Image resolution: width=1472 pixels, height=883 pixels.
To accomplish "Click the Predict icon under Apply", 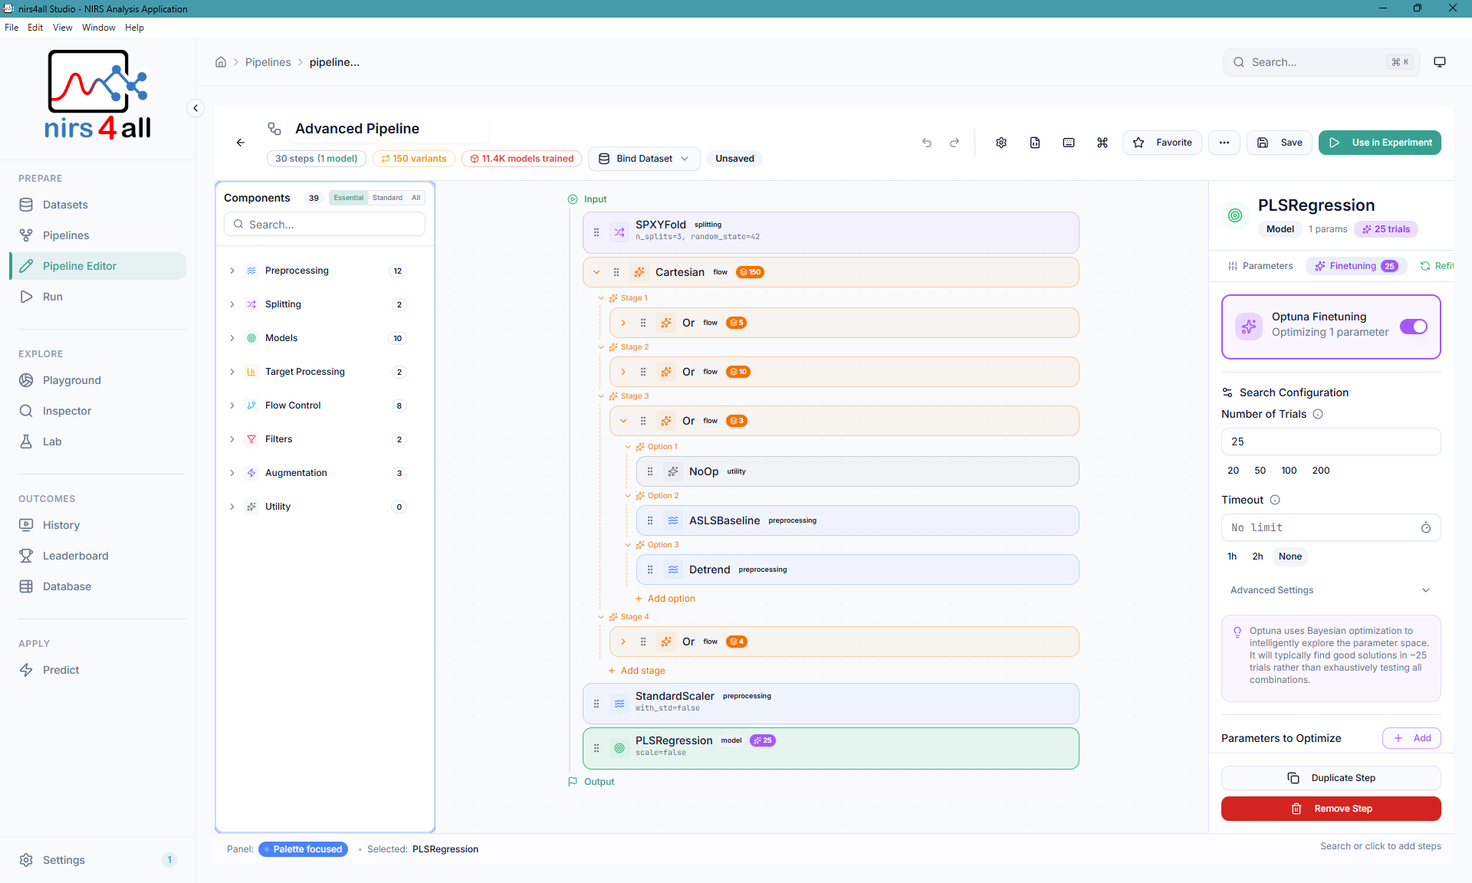I will click(x=26, y=670).
